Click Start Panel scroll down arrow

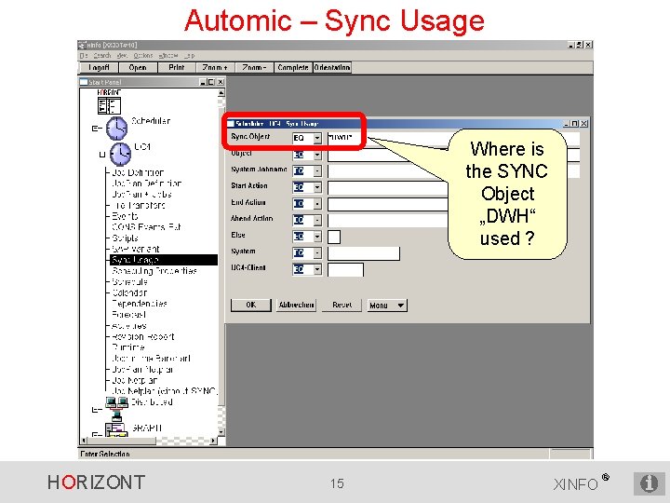pyautogui.click(x=221, y=432)
